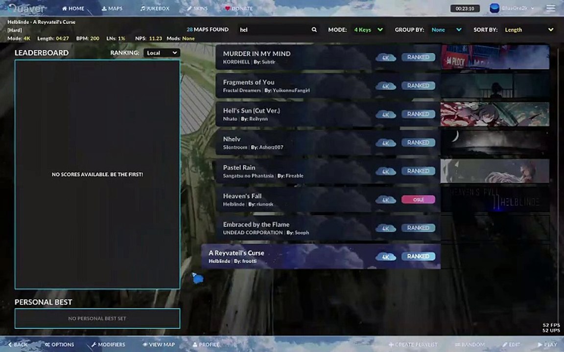Click the 4K badge on Hell's Sun
The image size is (564, 352).
point(386,114)
